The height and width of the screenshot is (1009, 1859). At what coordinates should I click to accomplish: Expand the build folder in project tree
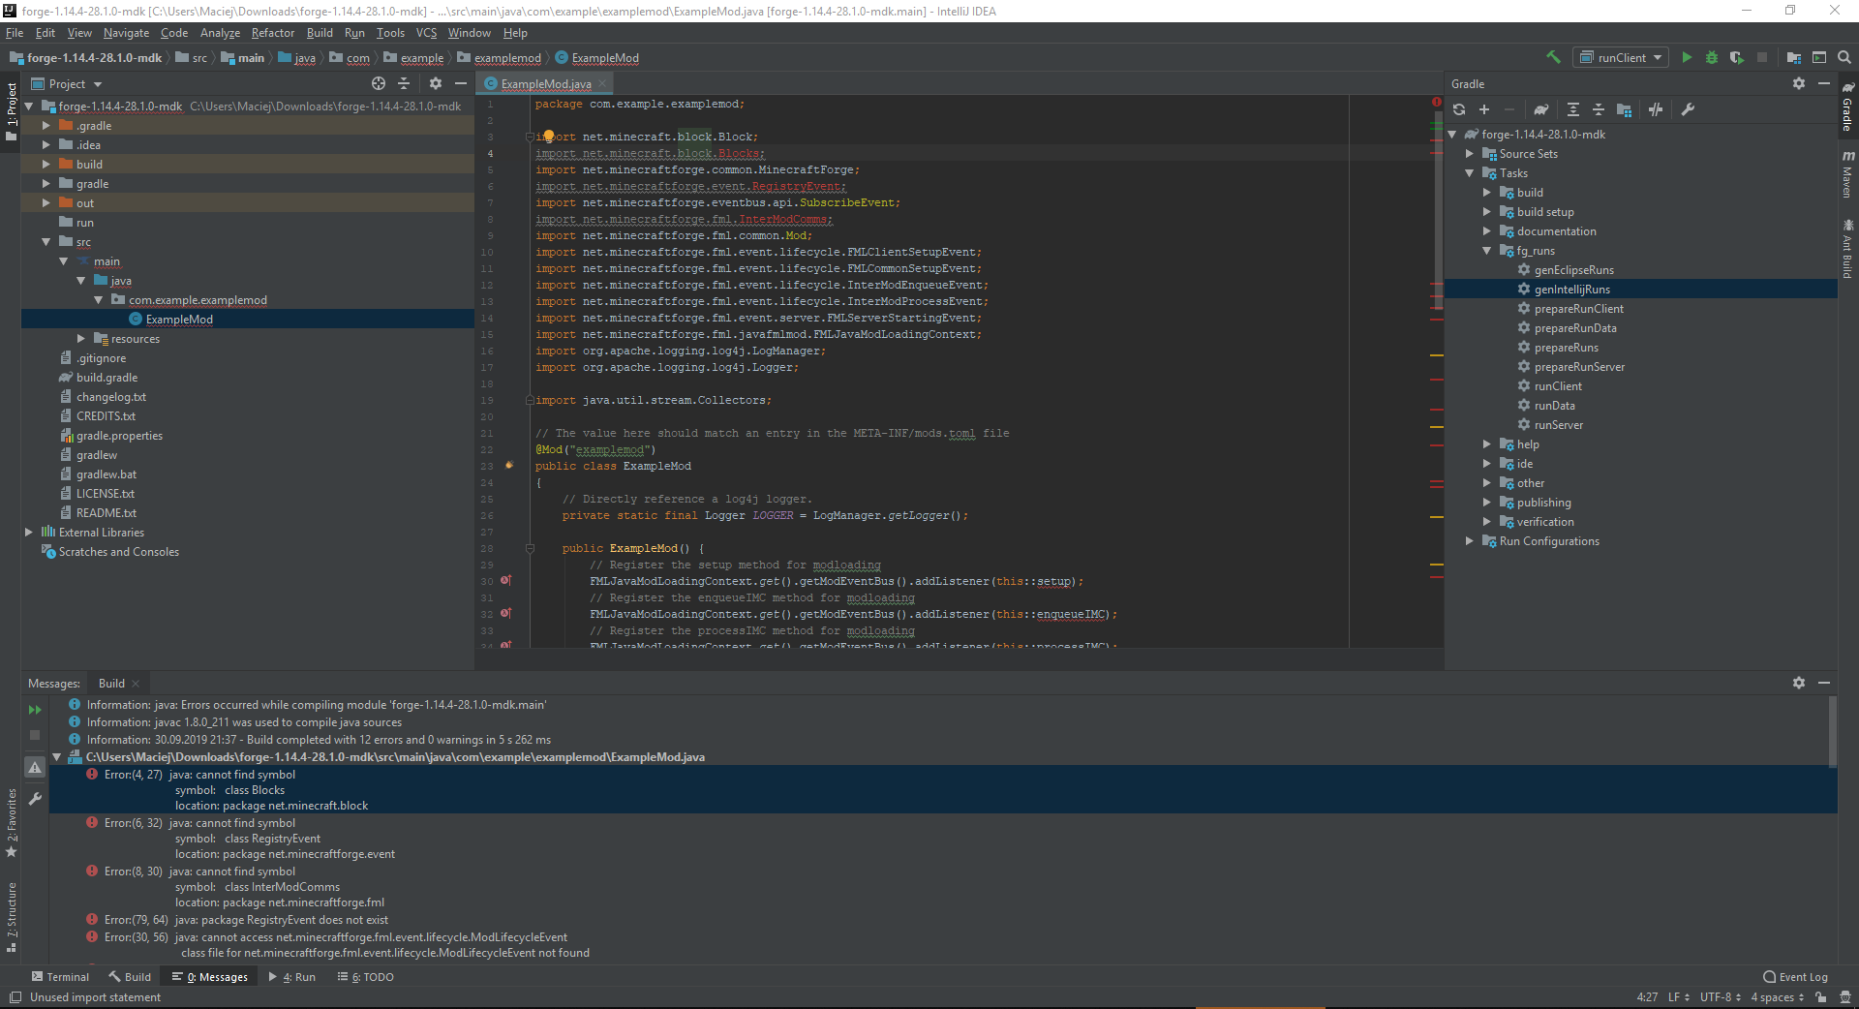(x=46, y=165)
